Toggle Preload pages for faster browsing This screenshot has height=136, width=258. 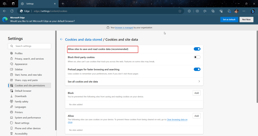pyautogui.click(x=197, y=69)
